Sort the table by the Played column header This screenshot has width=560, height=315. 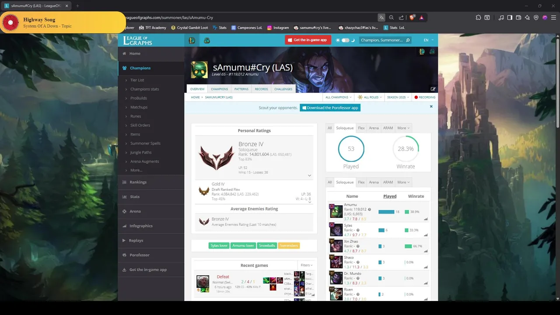pos(390,196)
